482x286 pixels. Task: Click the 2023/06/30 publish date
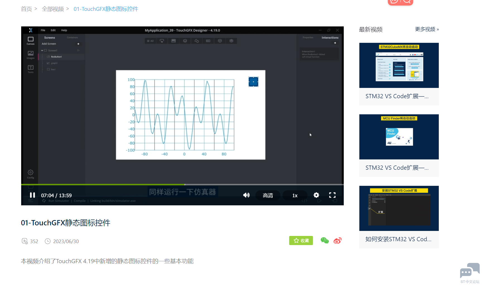66,241
